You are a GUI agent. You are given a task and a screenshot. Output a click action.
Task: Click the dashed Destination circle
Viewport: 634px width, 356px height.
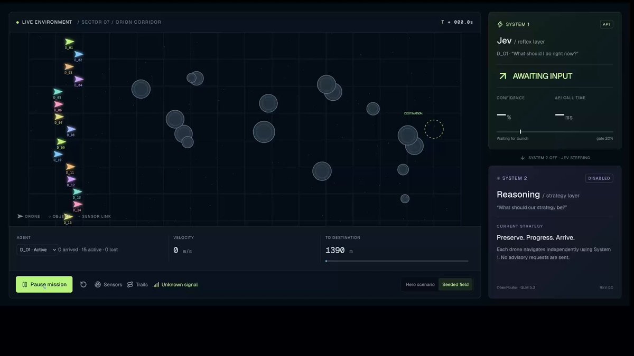click(x=434, y=129)
